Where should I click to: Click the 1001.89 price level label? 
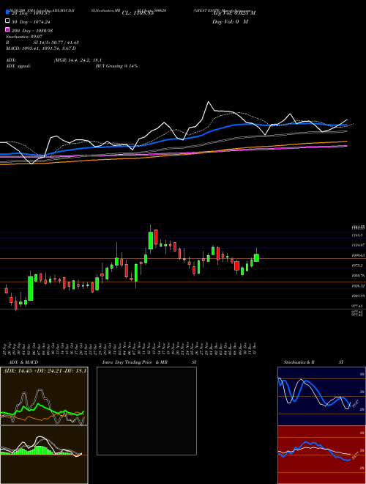[x=358, y=296]
